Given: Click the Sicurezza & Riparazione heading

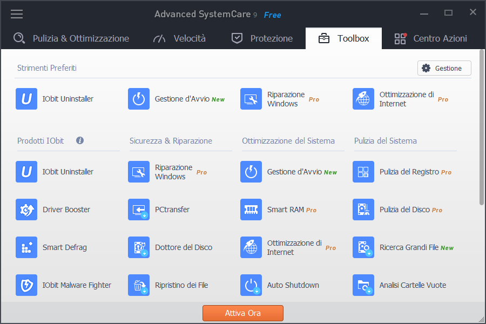Looking at the screenshot, I should (x=171, y=141).
